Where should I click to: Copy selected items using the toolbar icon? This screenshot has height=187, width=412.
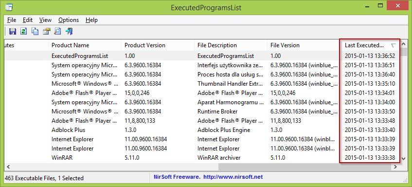tap(35, 31)
